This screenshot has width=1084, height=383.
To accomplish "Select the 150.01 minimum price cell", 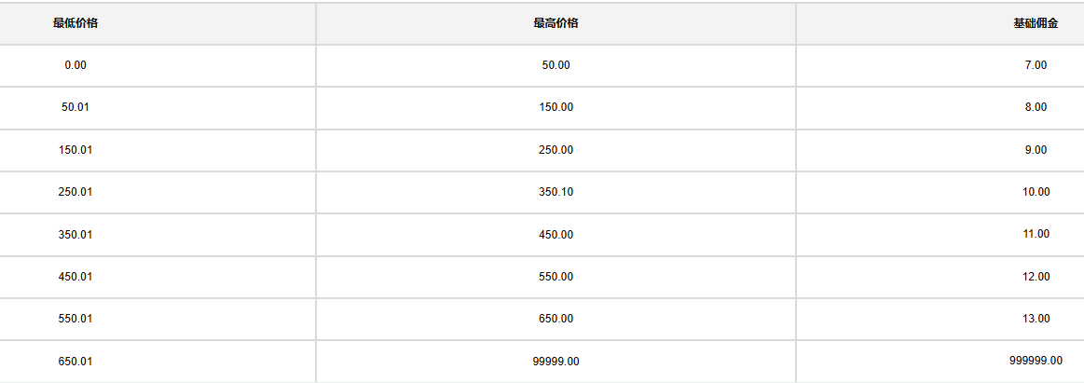I will 75,150.
